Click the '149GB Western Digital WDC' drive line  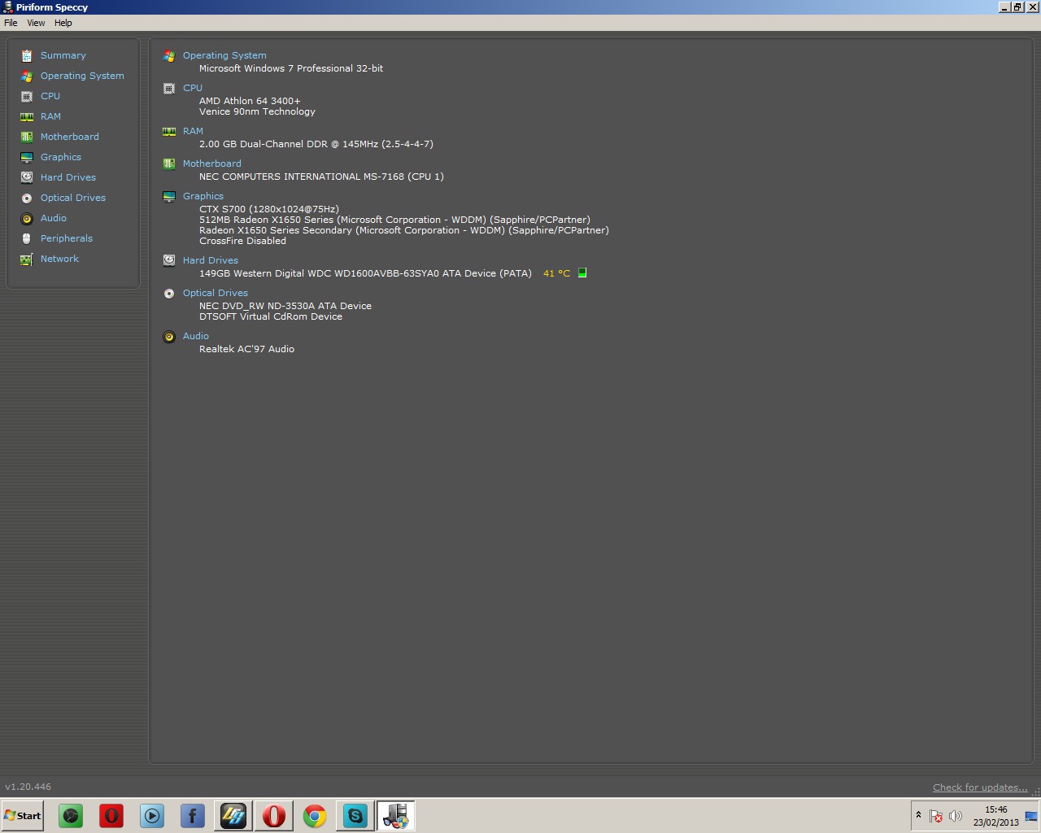click(x=365, y=273)
